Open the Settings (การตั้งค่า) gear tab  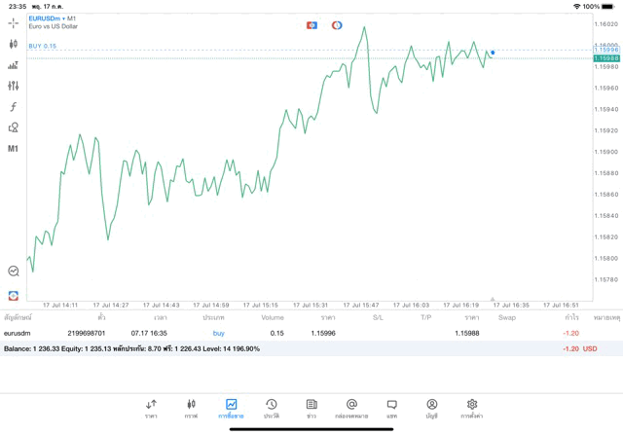coord(472,408)
